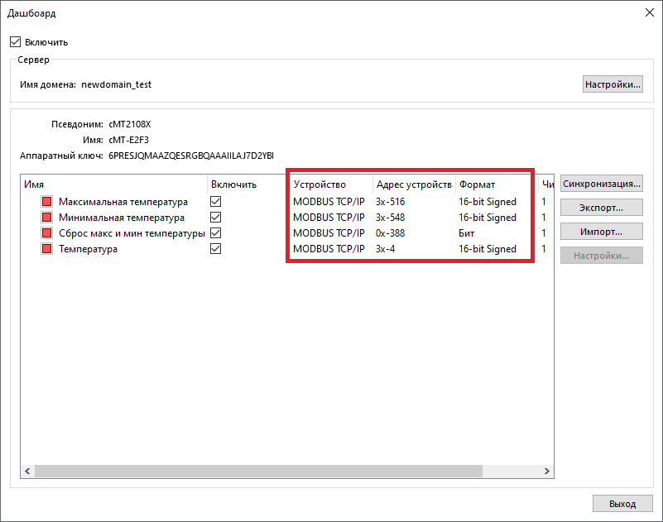Uncheck Минимальная температура enable checkbox
This screenshot has height=522, width=663.
pos(216,218)
